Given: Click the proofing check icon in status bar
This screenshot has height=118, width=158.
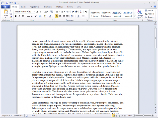Looking at the screenshot, I should (27, 116).
